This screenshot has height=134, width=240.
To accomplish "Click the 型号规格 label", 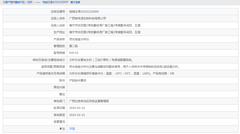I will [x=59, y=53].
